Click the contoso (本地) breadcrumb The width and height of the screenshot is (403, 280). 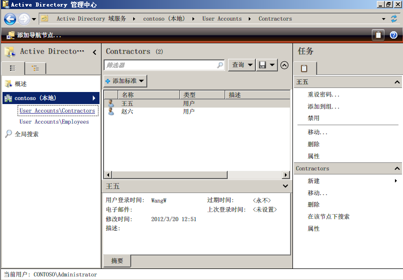click(x=164, y=19)
